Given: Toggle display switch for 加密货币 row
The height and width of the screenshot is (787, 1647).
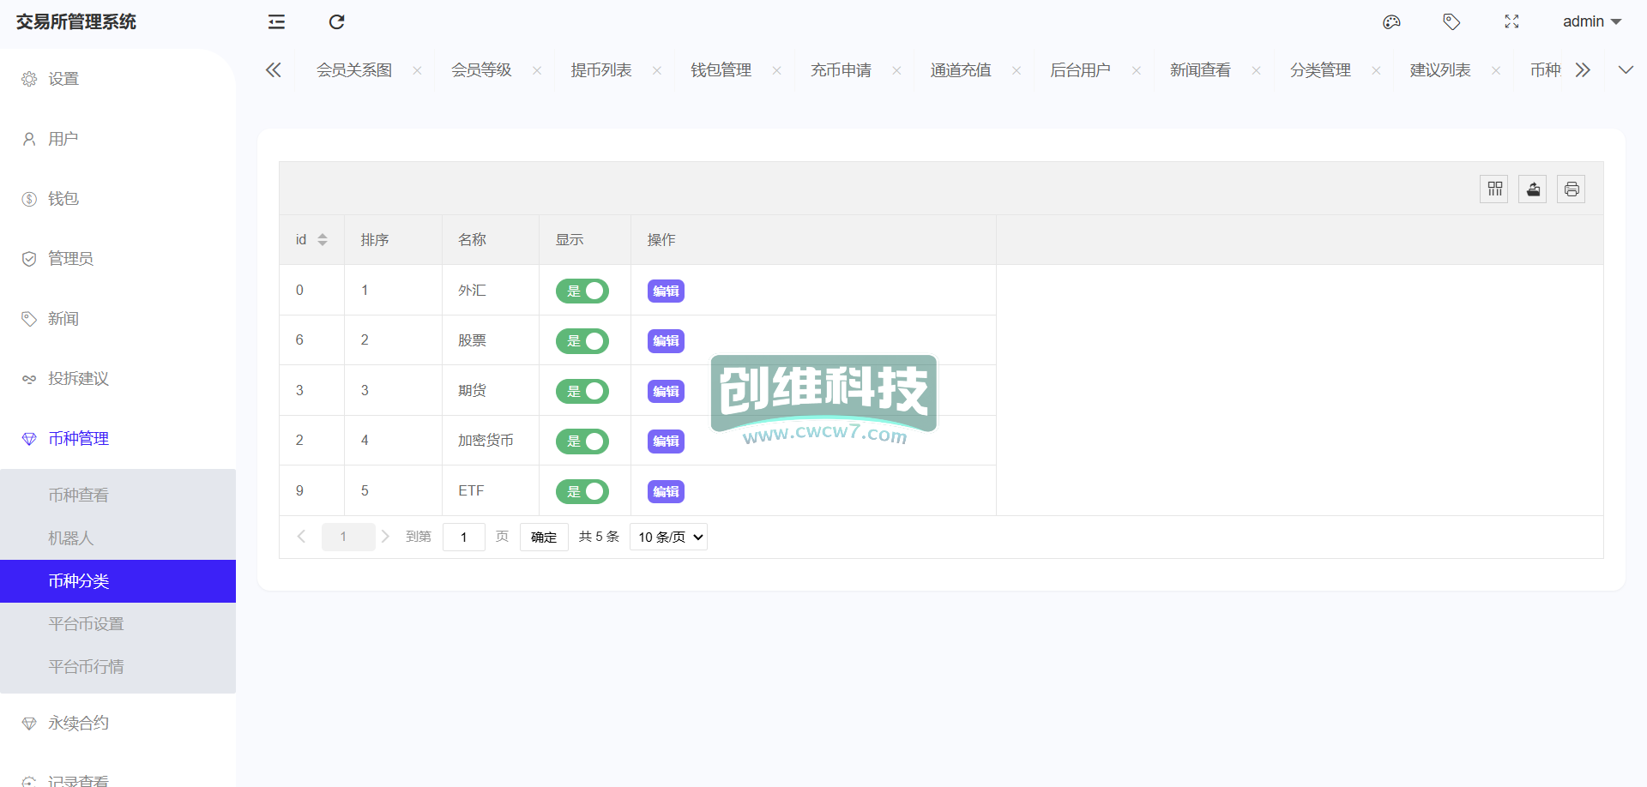Looking at the screenshot, I should coord(582,442).
